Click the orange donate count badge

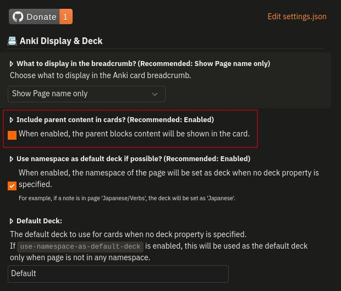point(66,17)
